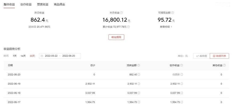Select the 14天 time range
Viewport: 233px width, 106px height.
[23, 56]
